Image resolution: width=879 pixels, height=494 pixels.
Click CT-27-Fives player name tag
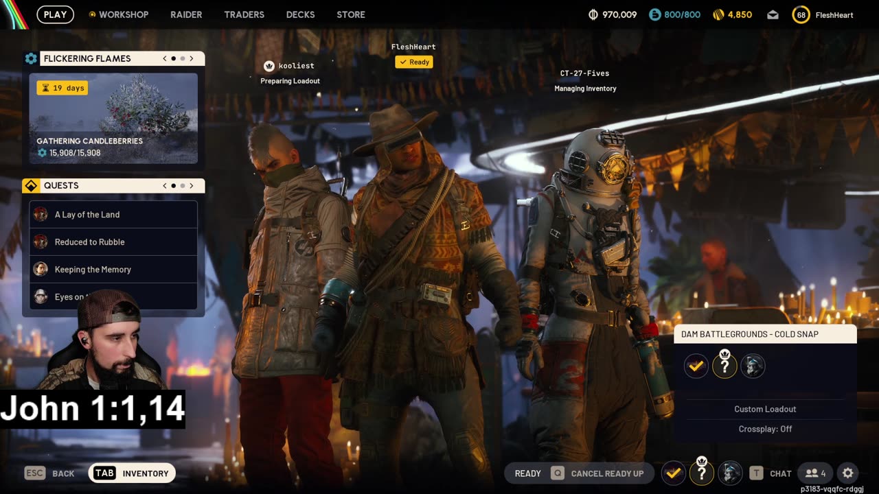(x=584, y=73)
